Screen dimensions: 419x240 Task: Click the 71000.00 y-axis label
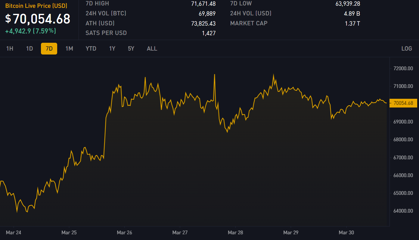tap(403, 86)
